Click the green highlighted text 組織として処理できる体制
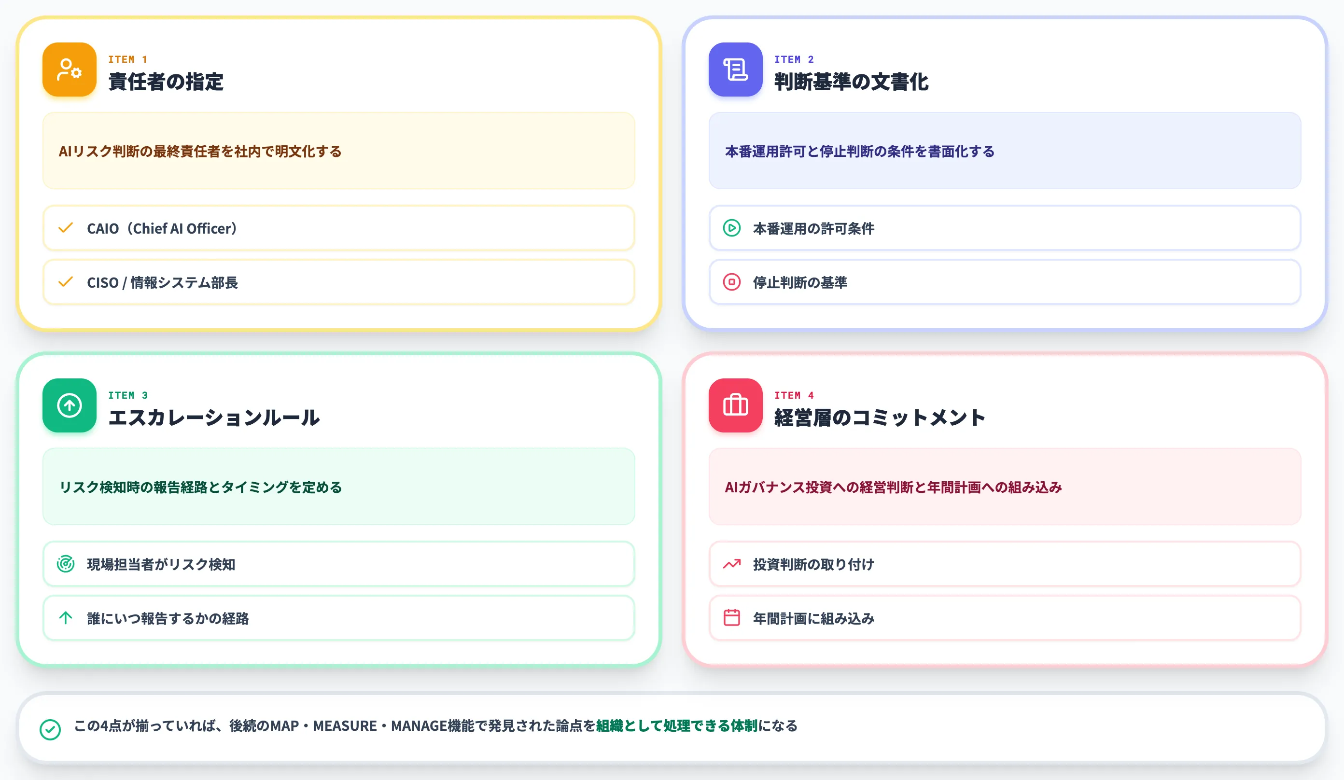Screen dimensions: 1344x780 (x=676, y=725)
